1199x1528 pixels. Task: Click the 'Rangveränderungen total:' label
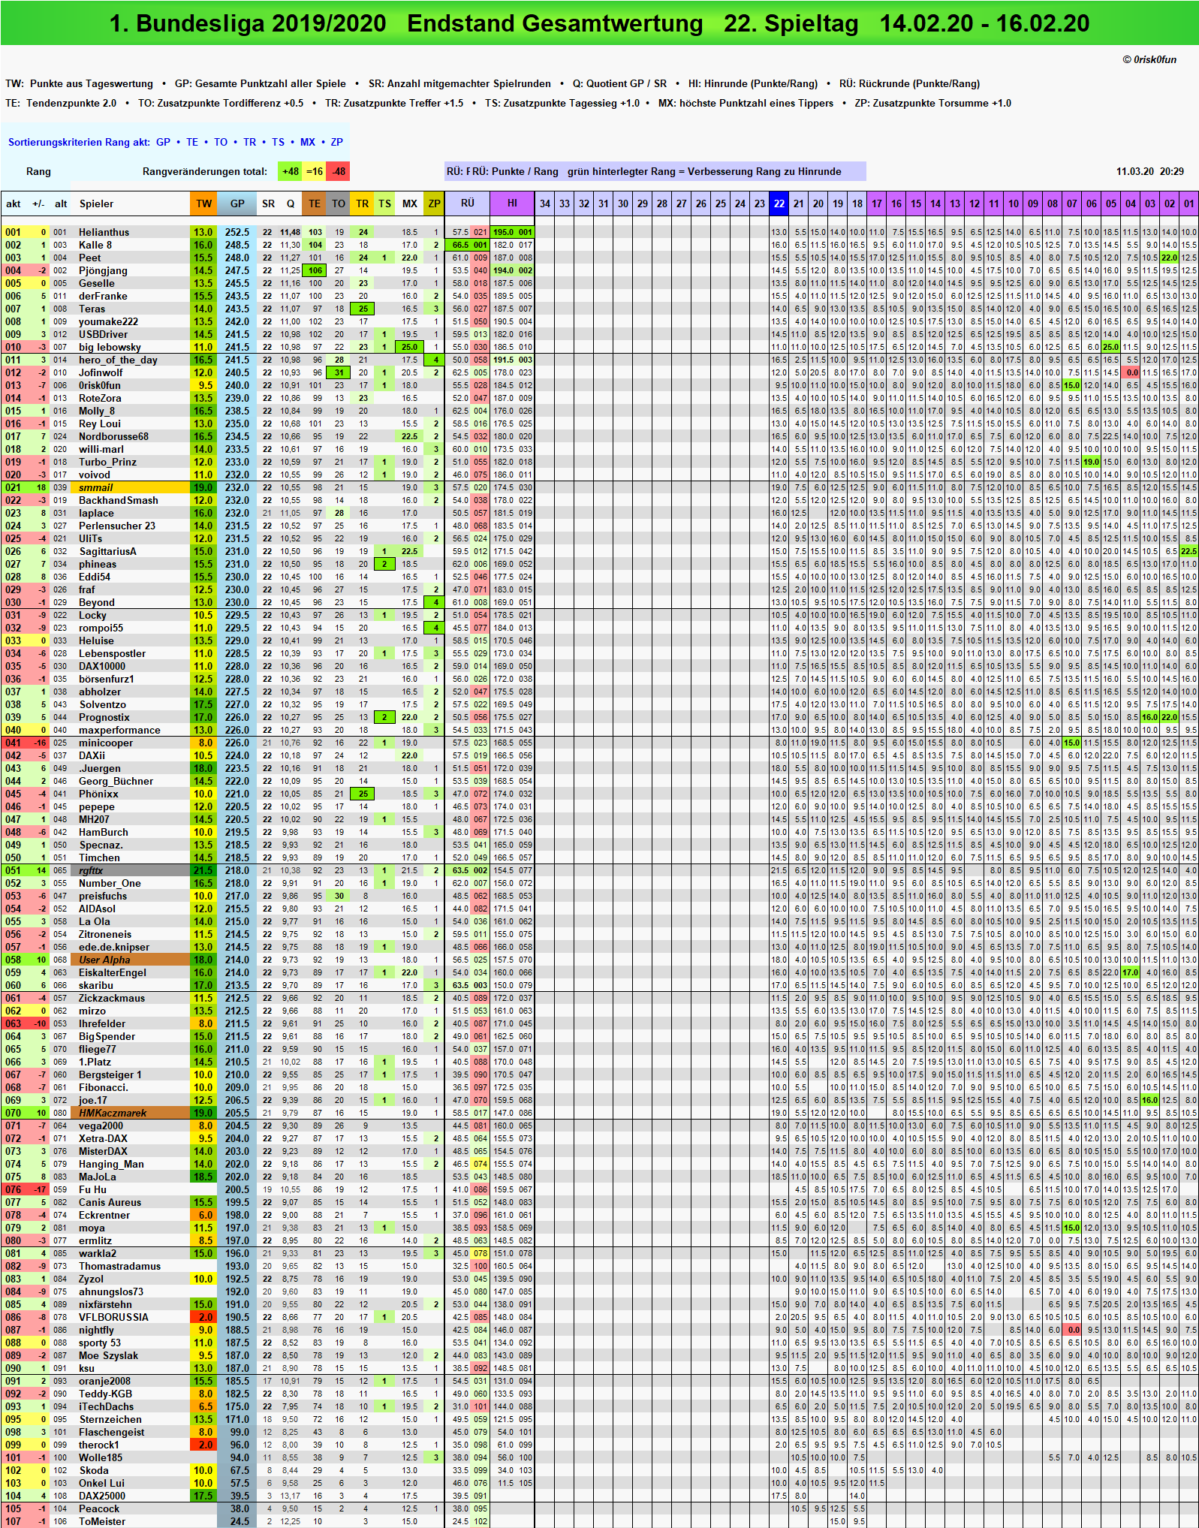pyautogui.click(x=205, y=171)
